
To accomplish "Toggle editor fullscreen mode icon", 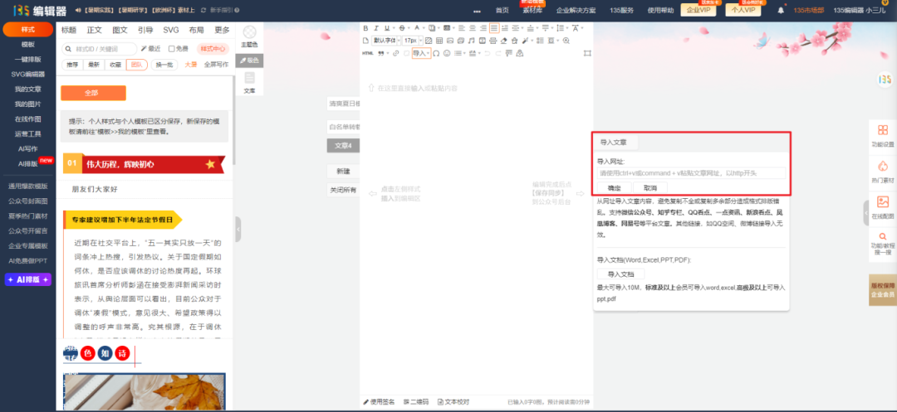I will (587, 53).
